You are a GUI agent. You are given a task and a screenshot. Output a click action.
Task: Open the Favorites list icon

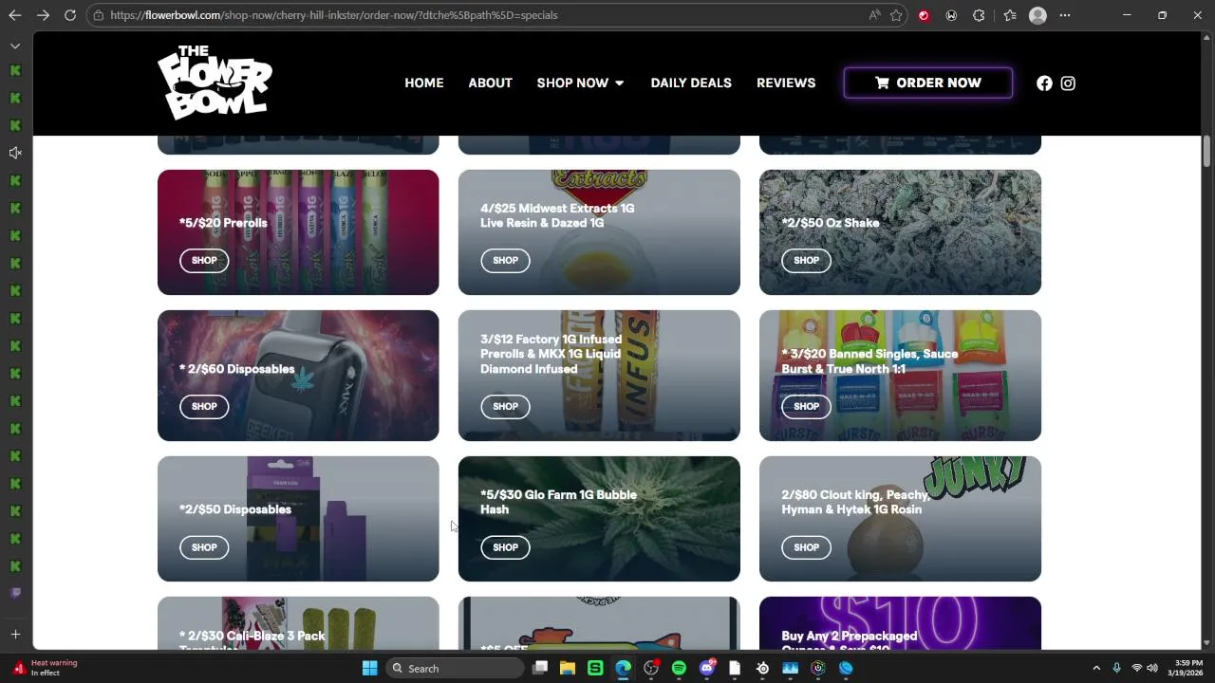pos(1010,15)
